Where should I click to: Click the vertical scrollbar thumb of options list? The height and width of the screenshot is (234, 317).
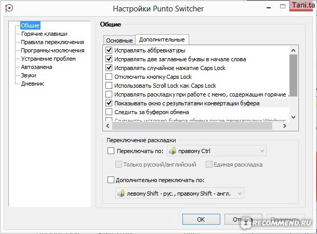pos(293,76)
